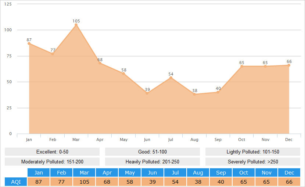
Task: Click the February data point at 77
Action: (x=53, y=54)
